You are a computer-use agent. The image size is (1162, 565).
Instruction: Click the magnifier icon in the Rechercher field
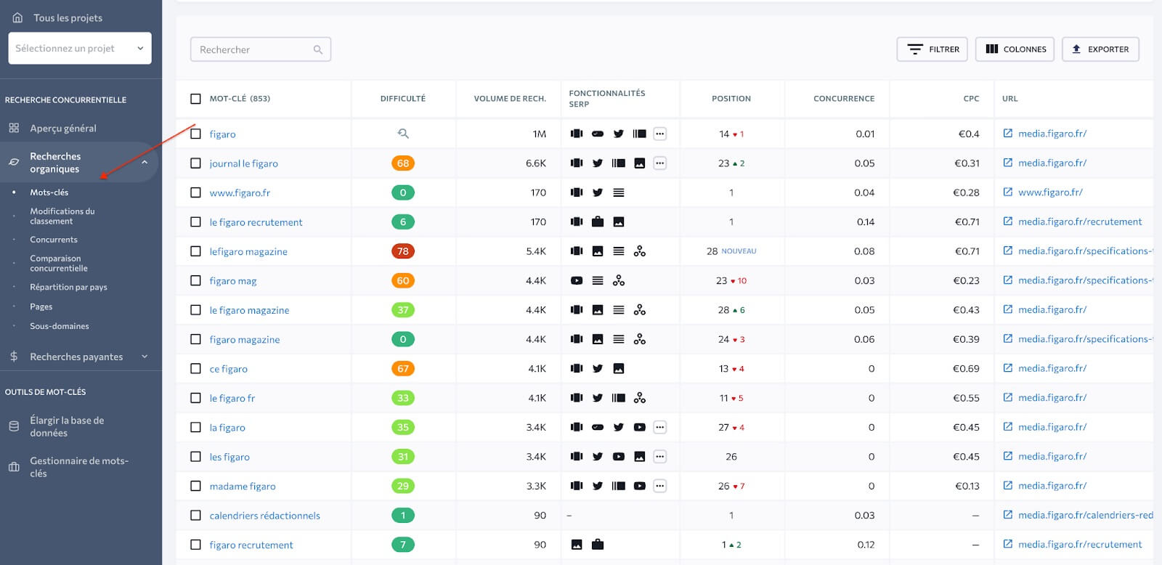pos(318,49)
